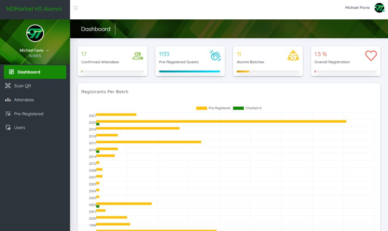Click the NDMarbel HS Alumni brand link
Image resolution: width=388 pixels, height=231 pixels.
click(34, 9)
